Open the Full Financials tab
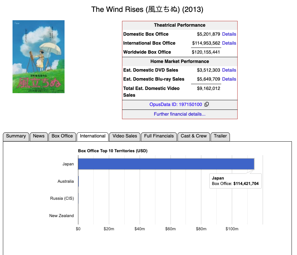The image size is (297, 255). coord(159,136)
